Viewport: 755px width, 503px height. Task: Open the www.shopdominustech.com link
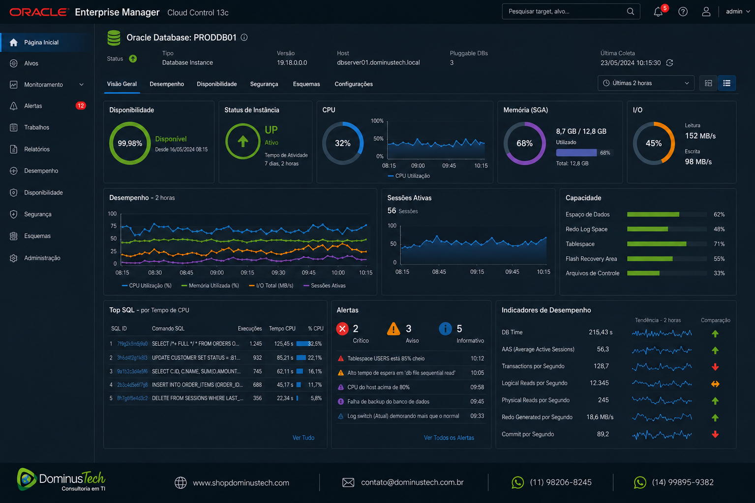(241, 483)
